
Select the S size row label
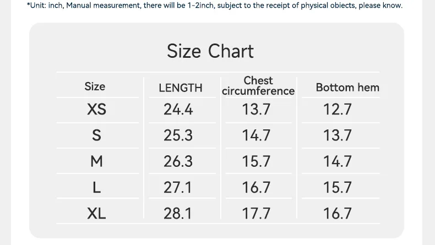click(x=96, y=135)
